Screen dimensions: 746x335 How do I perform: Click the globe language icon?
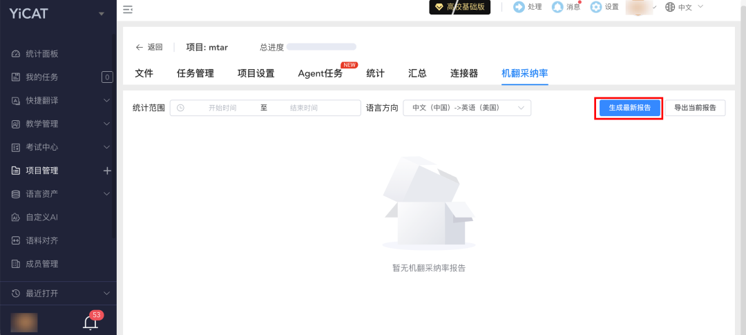670,7
